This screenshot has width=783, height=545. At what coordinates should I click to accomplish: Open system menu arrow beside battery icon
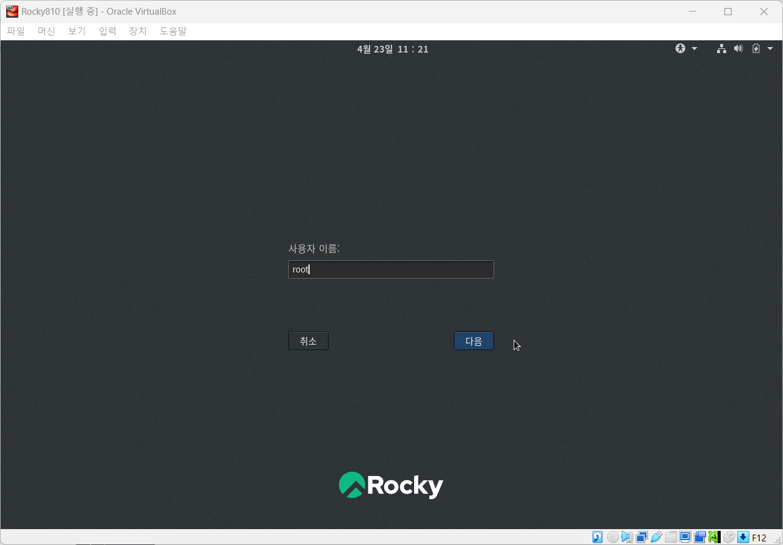pos(770,49)
